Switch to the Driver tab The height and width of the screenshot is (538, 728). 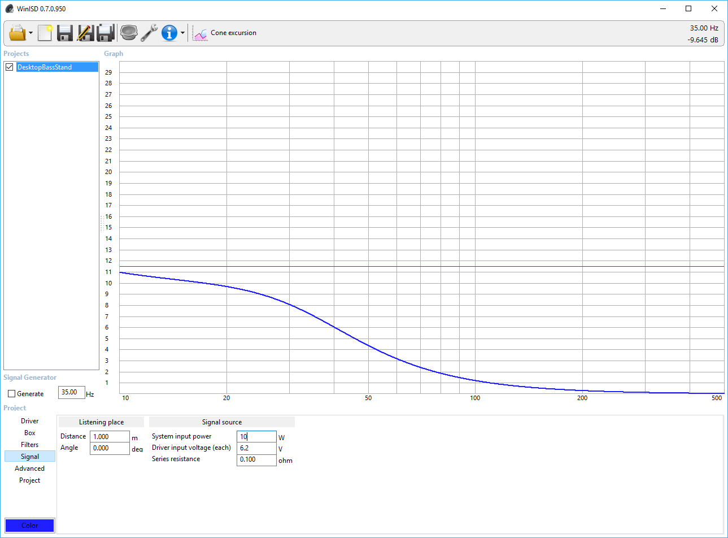tap(30, 421)
